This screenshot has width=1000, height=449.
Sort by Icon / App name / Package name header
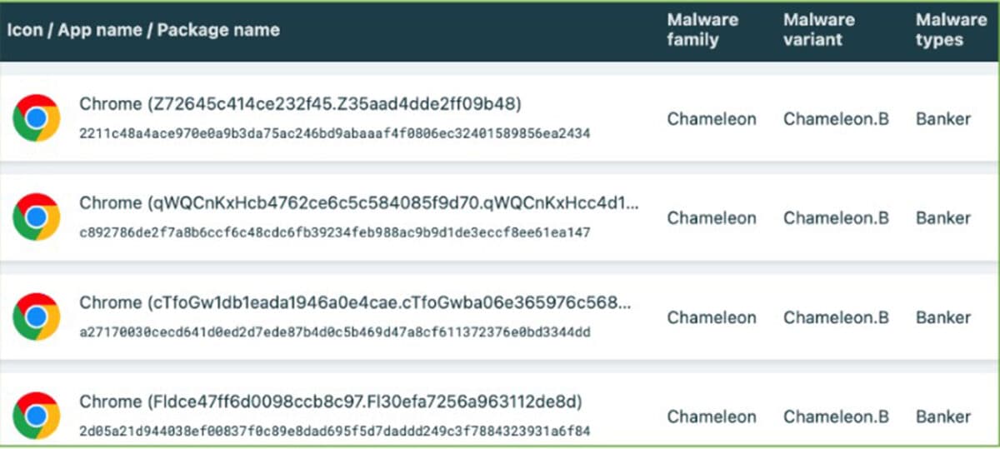(143, 30)
